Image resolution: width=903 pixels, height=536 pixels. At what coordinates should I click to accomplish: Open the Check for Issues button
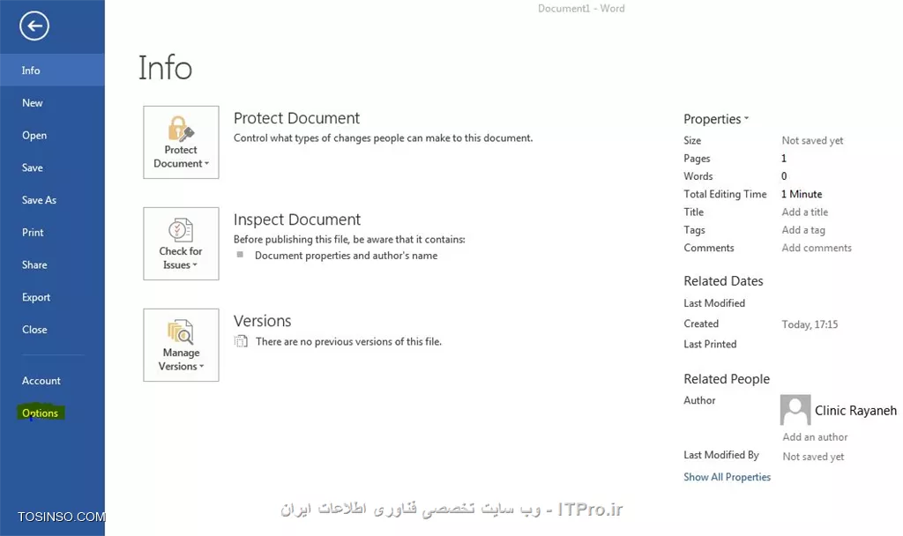tap(181, 243)
